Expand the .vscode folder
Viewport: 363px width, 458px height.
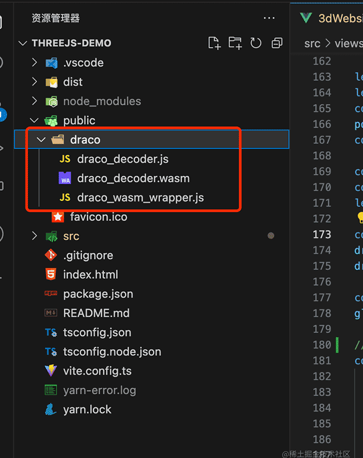coord(83,63)
